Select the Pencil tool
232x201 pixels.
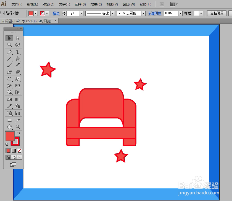[x=18, y=65]
